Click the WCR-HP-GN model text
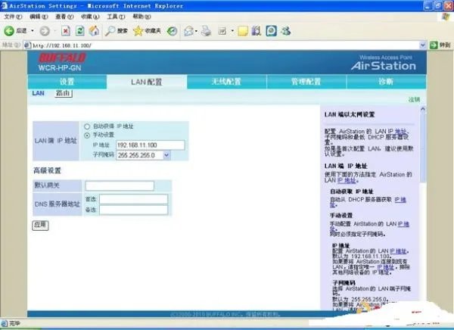The width and height of the screenshot is (454, 330). 60,68
